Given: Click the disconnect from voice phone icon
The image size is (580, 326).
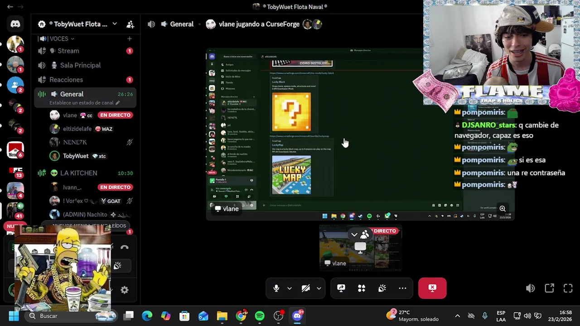Looking at the screenshot, I should point(125,247).
